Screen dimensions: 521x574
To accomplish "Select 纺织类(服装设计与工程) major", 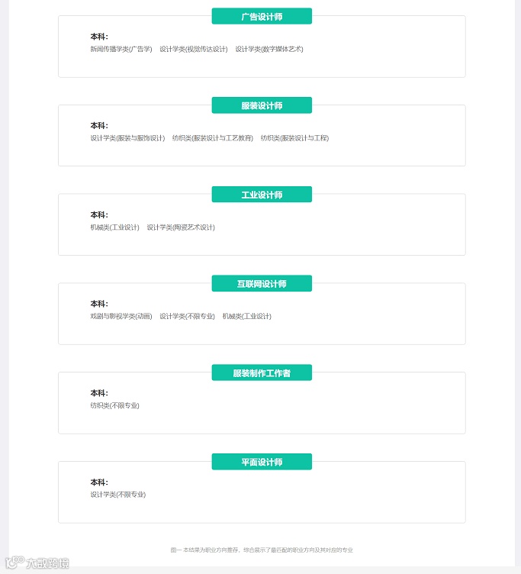I will (294, 138).
